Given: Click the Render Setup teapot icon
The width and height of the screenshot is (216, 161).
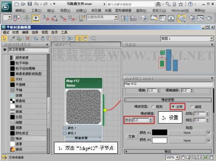Looking at the screenshot, I should coord(192,18).
